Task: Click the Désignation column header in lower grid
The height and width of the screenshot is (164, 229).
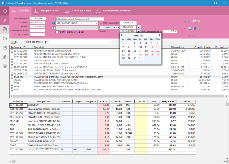Action: coord(44,101)
